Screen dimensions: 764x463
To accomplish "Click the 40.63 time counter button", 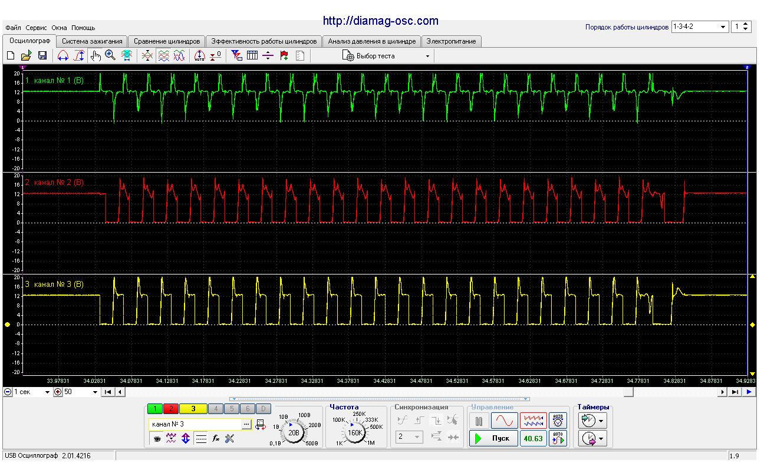I will 533,438.
